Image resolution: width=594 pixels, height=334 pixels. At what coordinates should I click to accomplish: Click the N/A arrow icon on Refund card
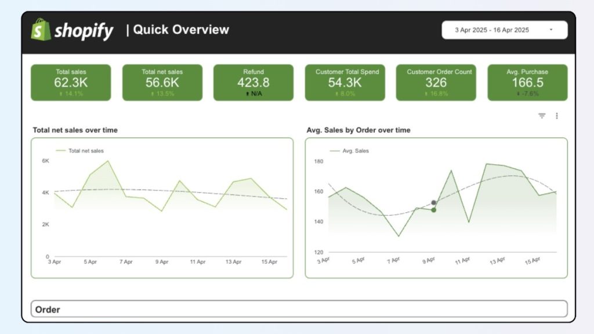coord(248,94)
